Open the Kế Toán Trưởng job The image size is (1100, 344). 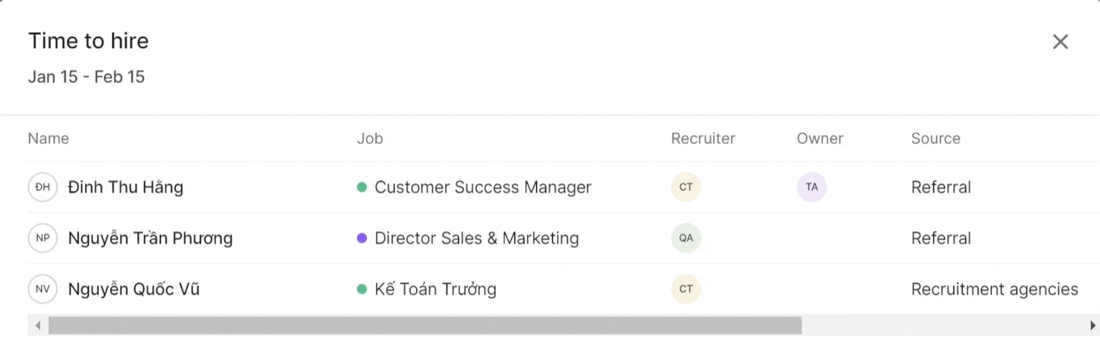coord(436,290)
